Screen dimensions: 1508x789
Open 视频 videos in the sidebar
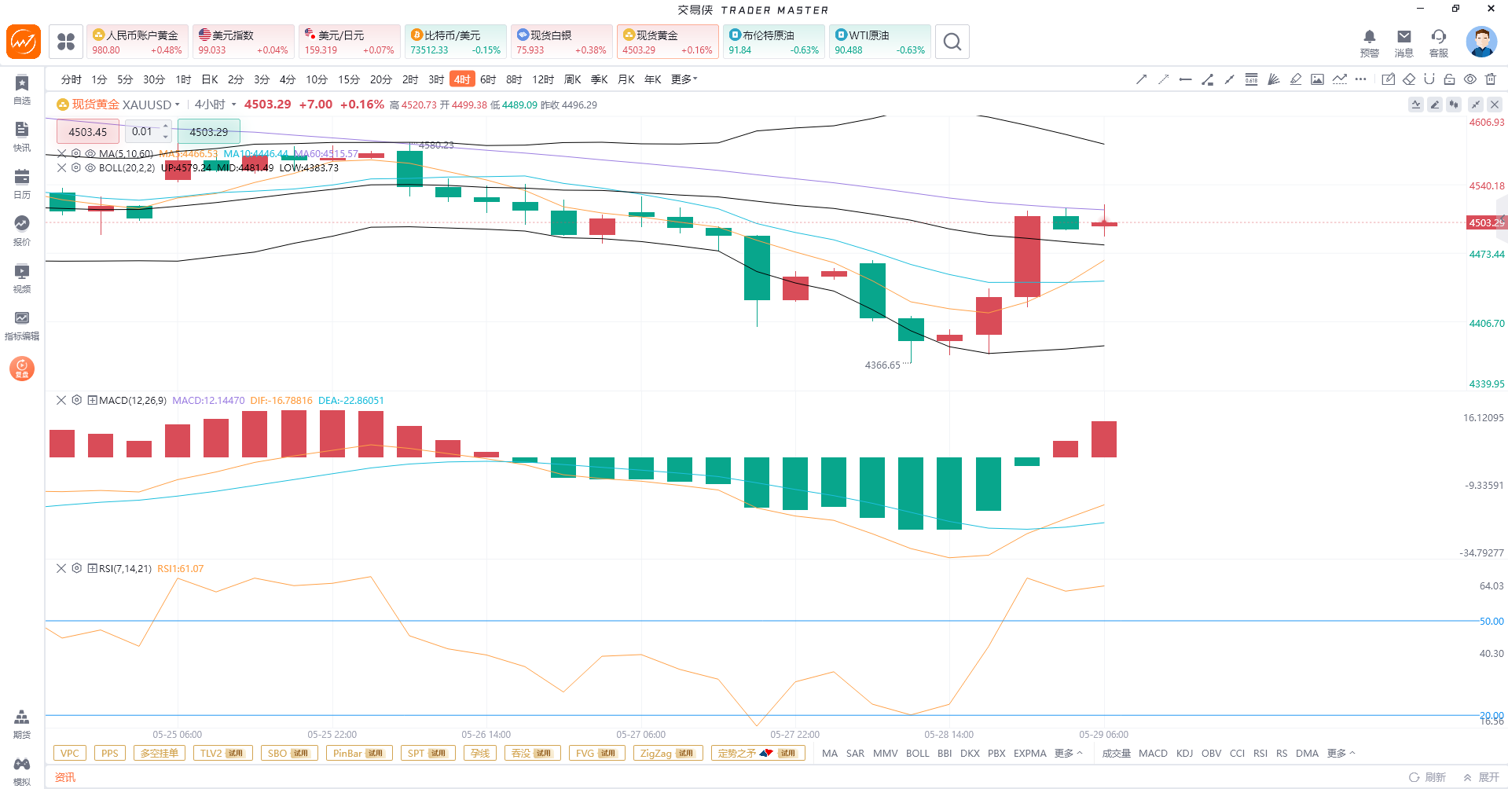[x=22, y=278]
